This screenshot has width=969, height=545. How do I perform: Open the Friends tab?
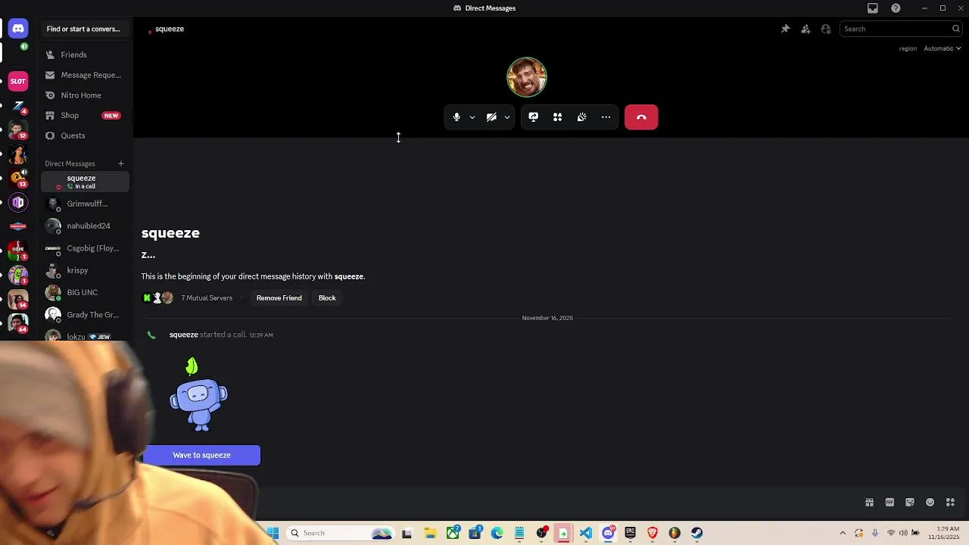pyautogui.click(x=85, y=54)
